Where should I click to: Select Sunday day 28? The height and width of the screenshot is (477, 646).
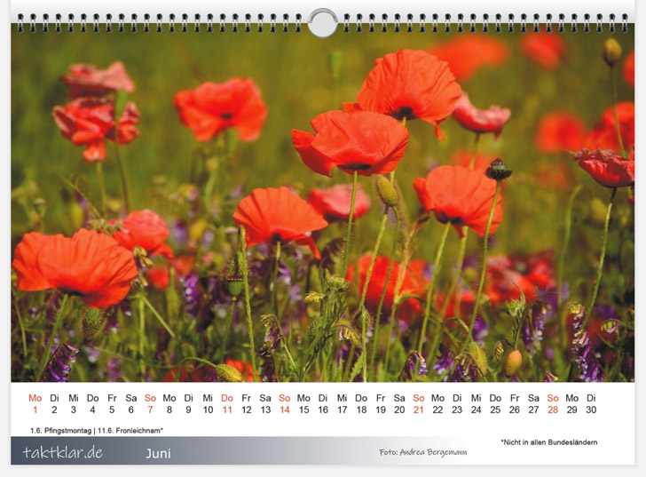coord(553,409)
